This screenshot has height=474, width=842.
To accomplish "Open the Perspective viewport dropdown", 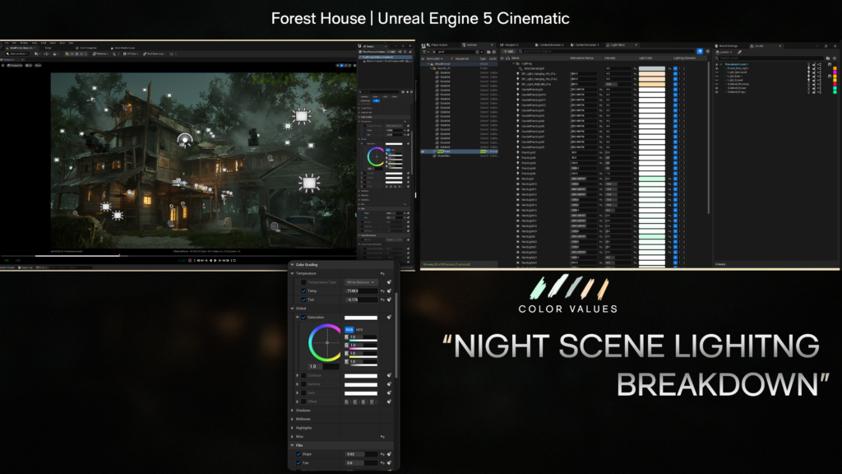I will (x=15, y=66).
